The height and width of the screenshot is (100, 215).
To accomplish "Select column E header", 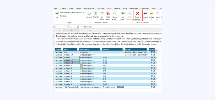I will click(x=137, y=31).
